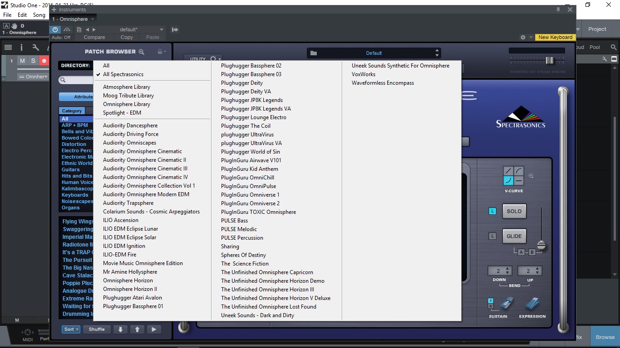Open the Default multi folder dropdown
The width and height of the screenshot is (620, 348).
click(374, 53)
